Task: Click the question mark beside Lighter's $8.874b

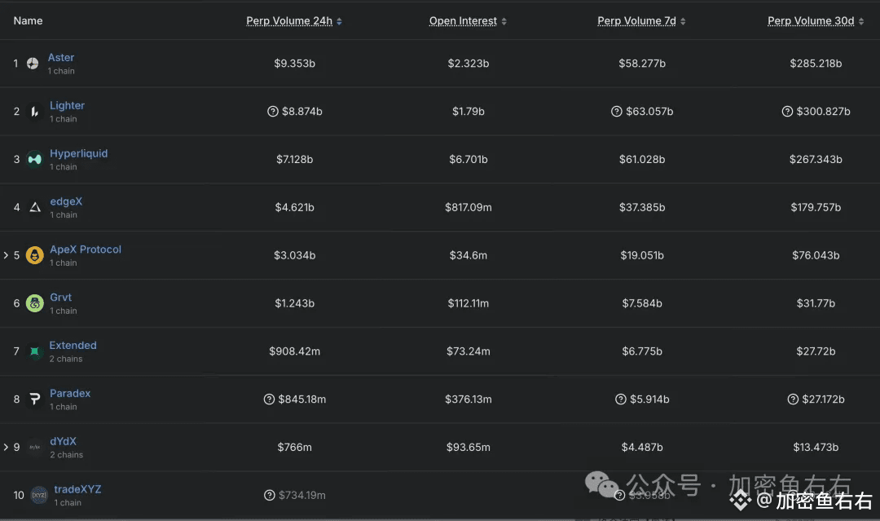Action: click(x=273, y=112)
